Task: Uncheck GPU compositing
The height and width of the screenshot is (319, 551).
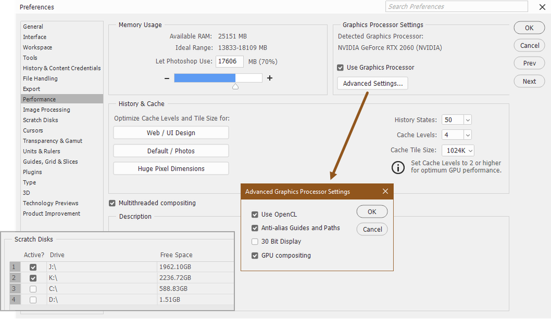Action: (x=255, y=255)
